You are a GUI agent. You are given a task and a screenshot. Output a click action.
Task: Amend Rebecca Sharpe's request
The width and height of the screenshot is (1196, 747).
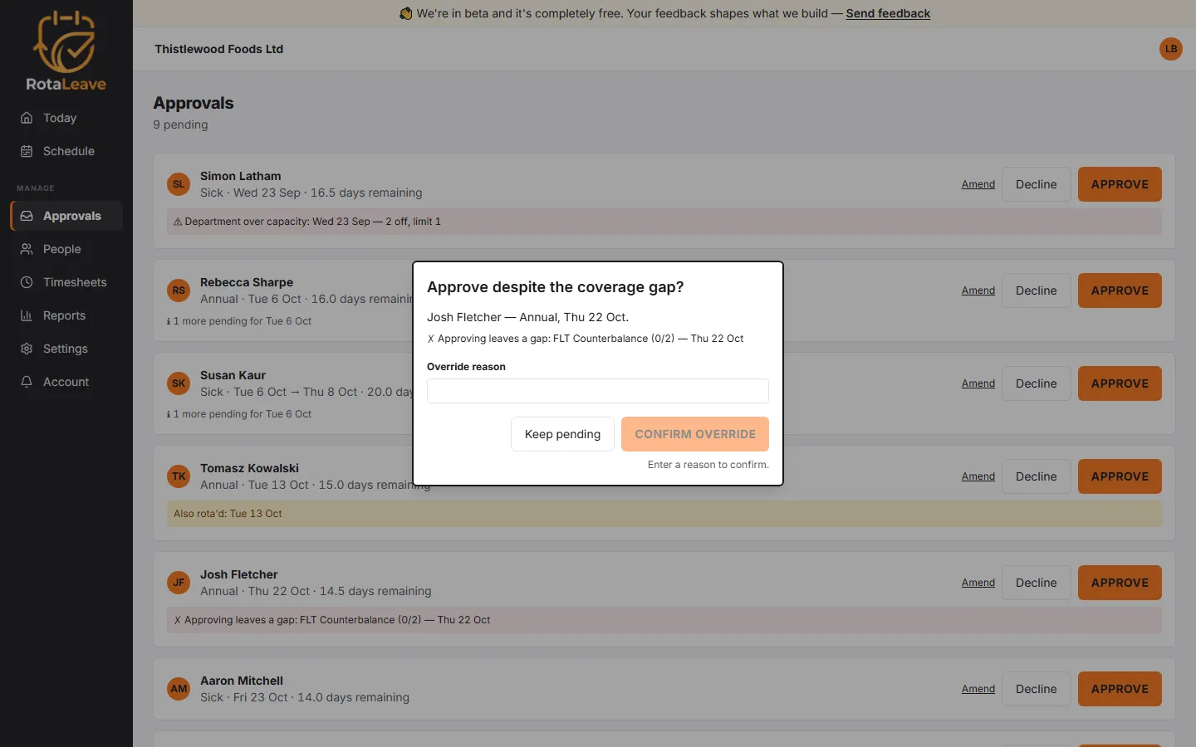978,290
